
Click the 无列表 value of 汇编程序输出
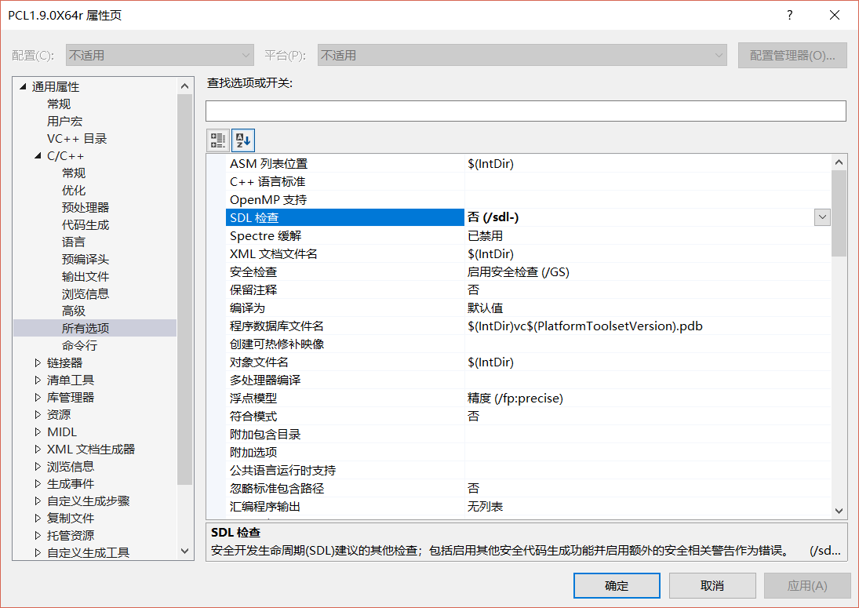(647, 506)
